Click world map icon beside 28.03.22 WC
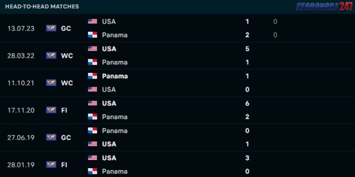This screenshot has width=355, height=177. click(51, 55)
